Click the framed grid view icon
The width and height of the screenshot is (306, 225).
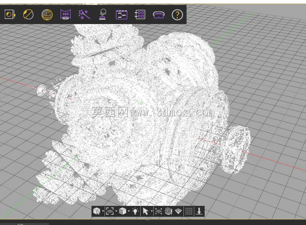pyautogui.click(x=110, y=211)
